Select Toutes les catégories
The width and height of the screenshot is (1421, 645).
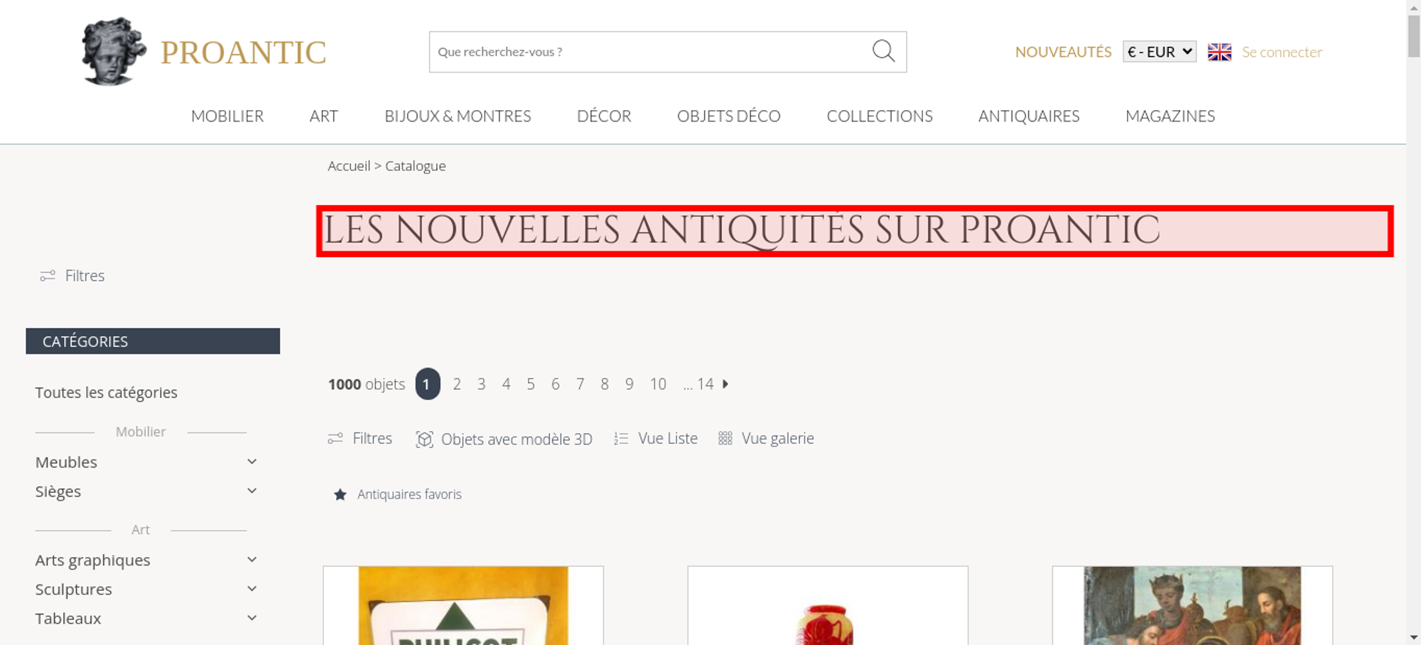click(x=106, y=393)
